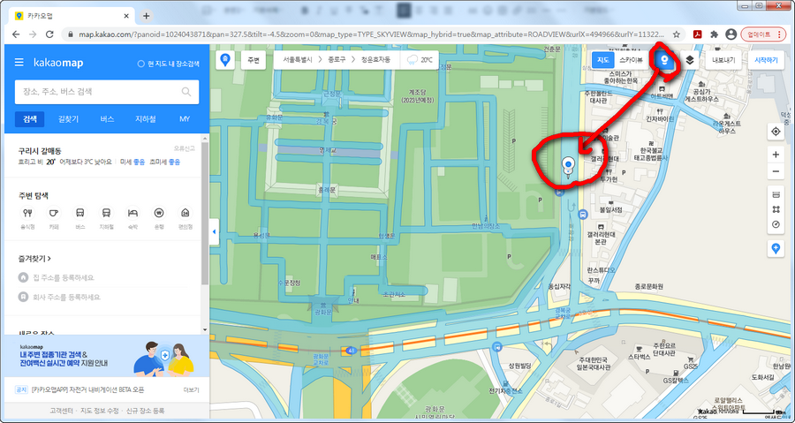The height and width of the screenshot is (423, 795).
Task: Select the cafe (카페) nearby icon
Action: pyautogui.click(x=54, y=213)
